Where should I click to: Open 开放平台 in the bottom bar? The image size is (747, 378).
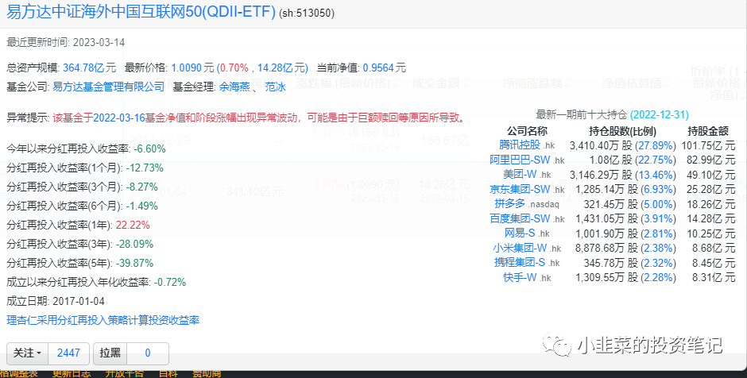tap(124, 374)
